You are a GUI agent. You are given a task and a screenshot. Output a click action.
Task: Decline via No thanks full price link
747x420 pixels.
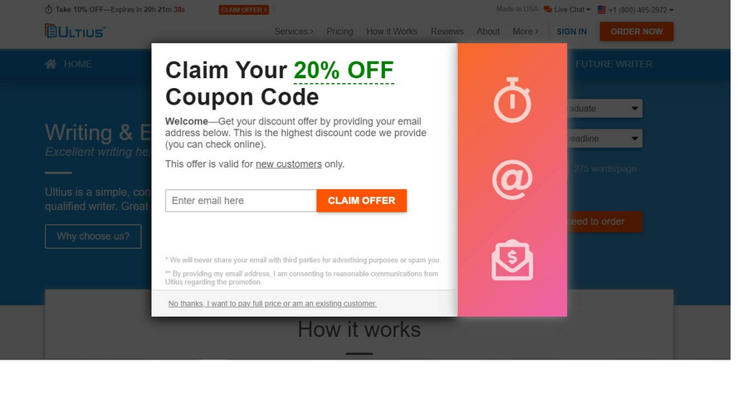coord(272,303)
